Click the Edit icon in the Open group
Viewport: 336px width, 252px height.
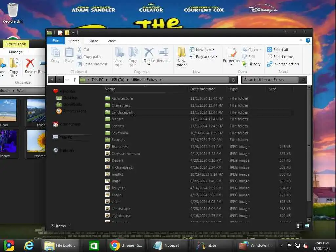249,57
